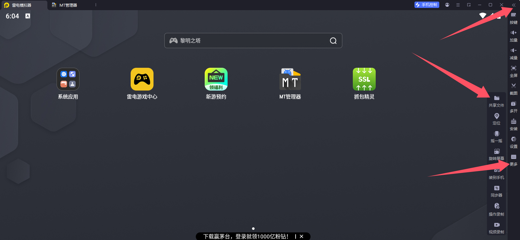Click 安装 APK install
The image size is (520, 240).
[x=514, y=125]
